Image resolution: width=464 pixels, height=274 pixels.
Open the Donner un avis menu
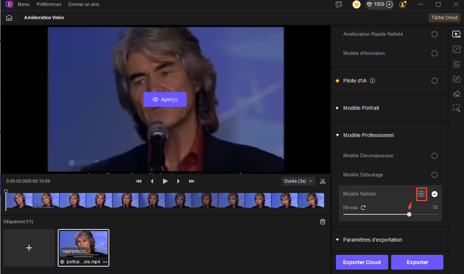pos(84,4)
